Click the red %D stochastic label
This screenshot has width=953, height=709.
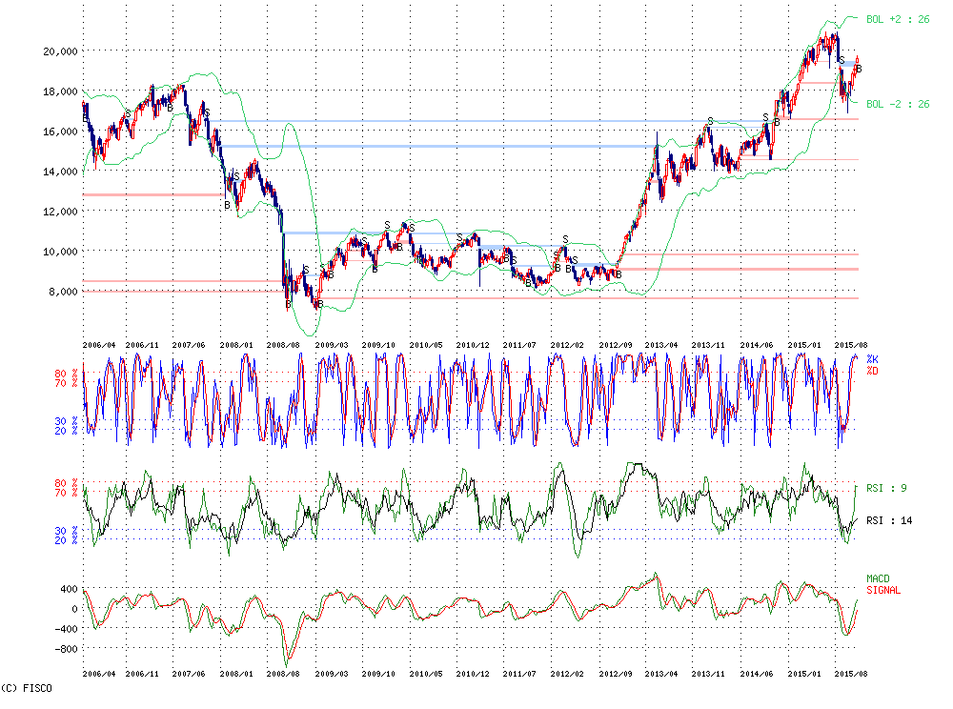coord(871,370)
